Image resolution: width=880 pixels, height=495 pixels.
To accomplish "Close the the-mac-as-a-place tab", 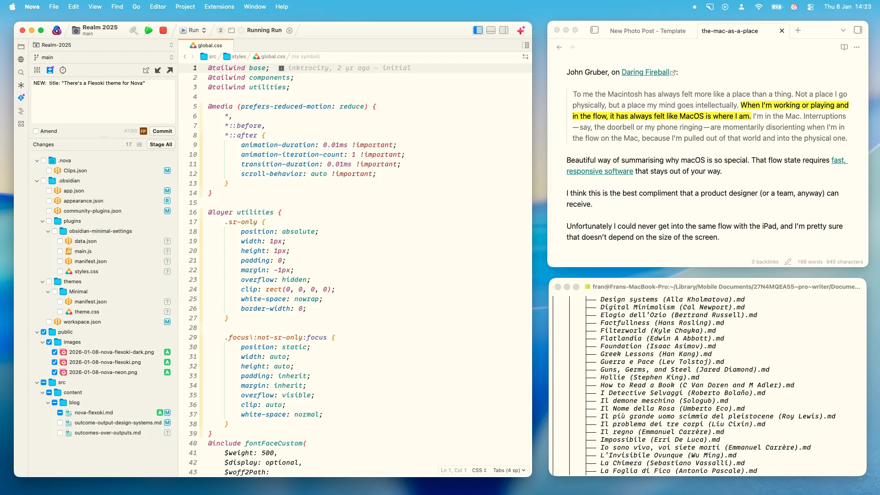I will point(782,31).
